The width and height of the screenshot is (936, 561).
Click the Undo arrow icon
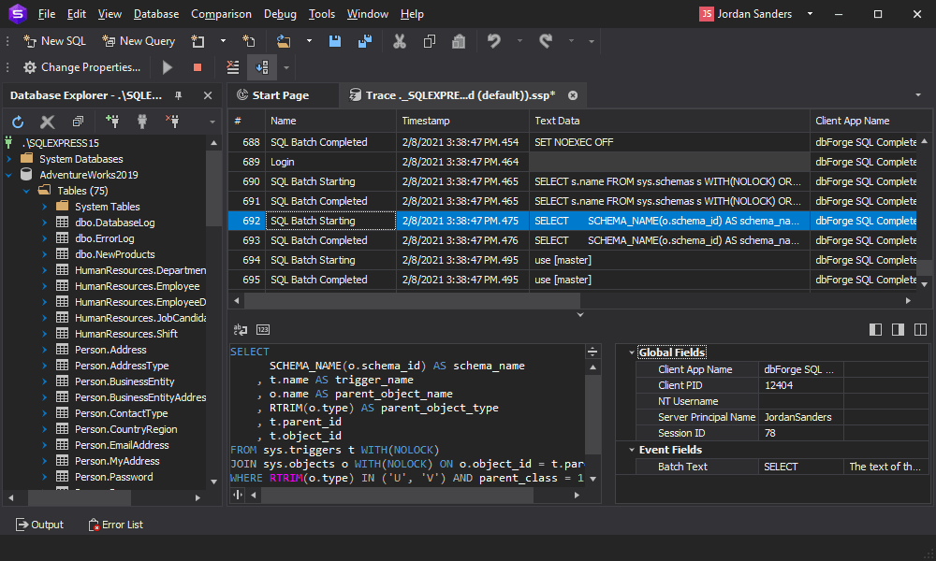coord(493,41)
